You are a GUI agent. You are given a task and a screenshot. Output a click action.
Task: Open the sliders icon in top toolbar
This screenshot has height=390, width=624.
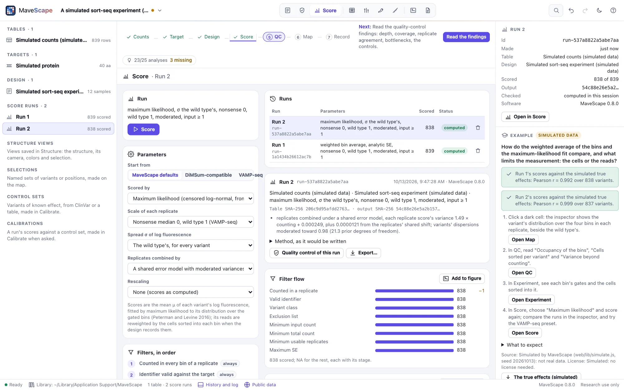pos(366,10)
